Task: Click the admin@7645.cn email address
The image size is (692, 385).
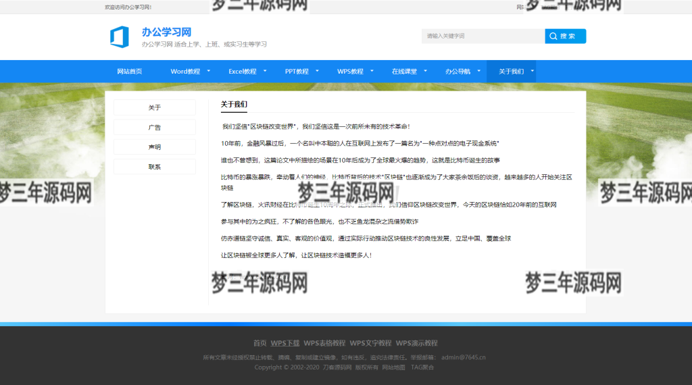Action: click(x=464, y=357)
